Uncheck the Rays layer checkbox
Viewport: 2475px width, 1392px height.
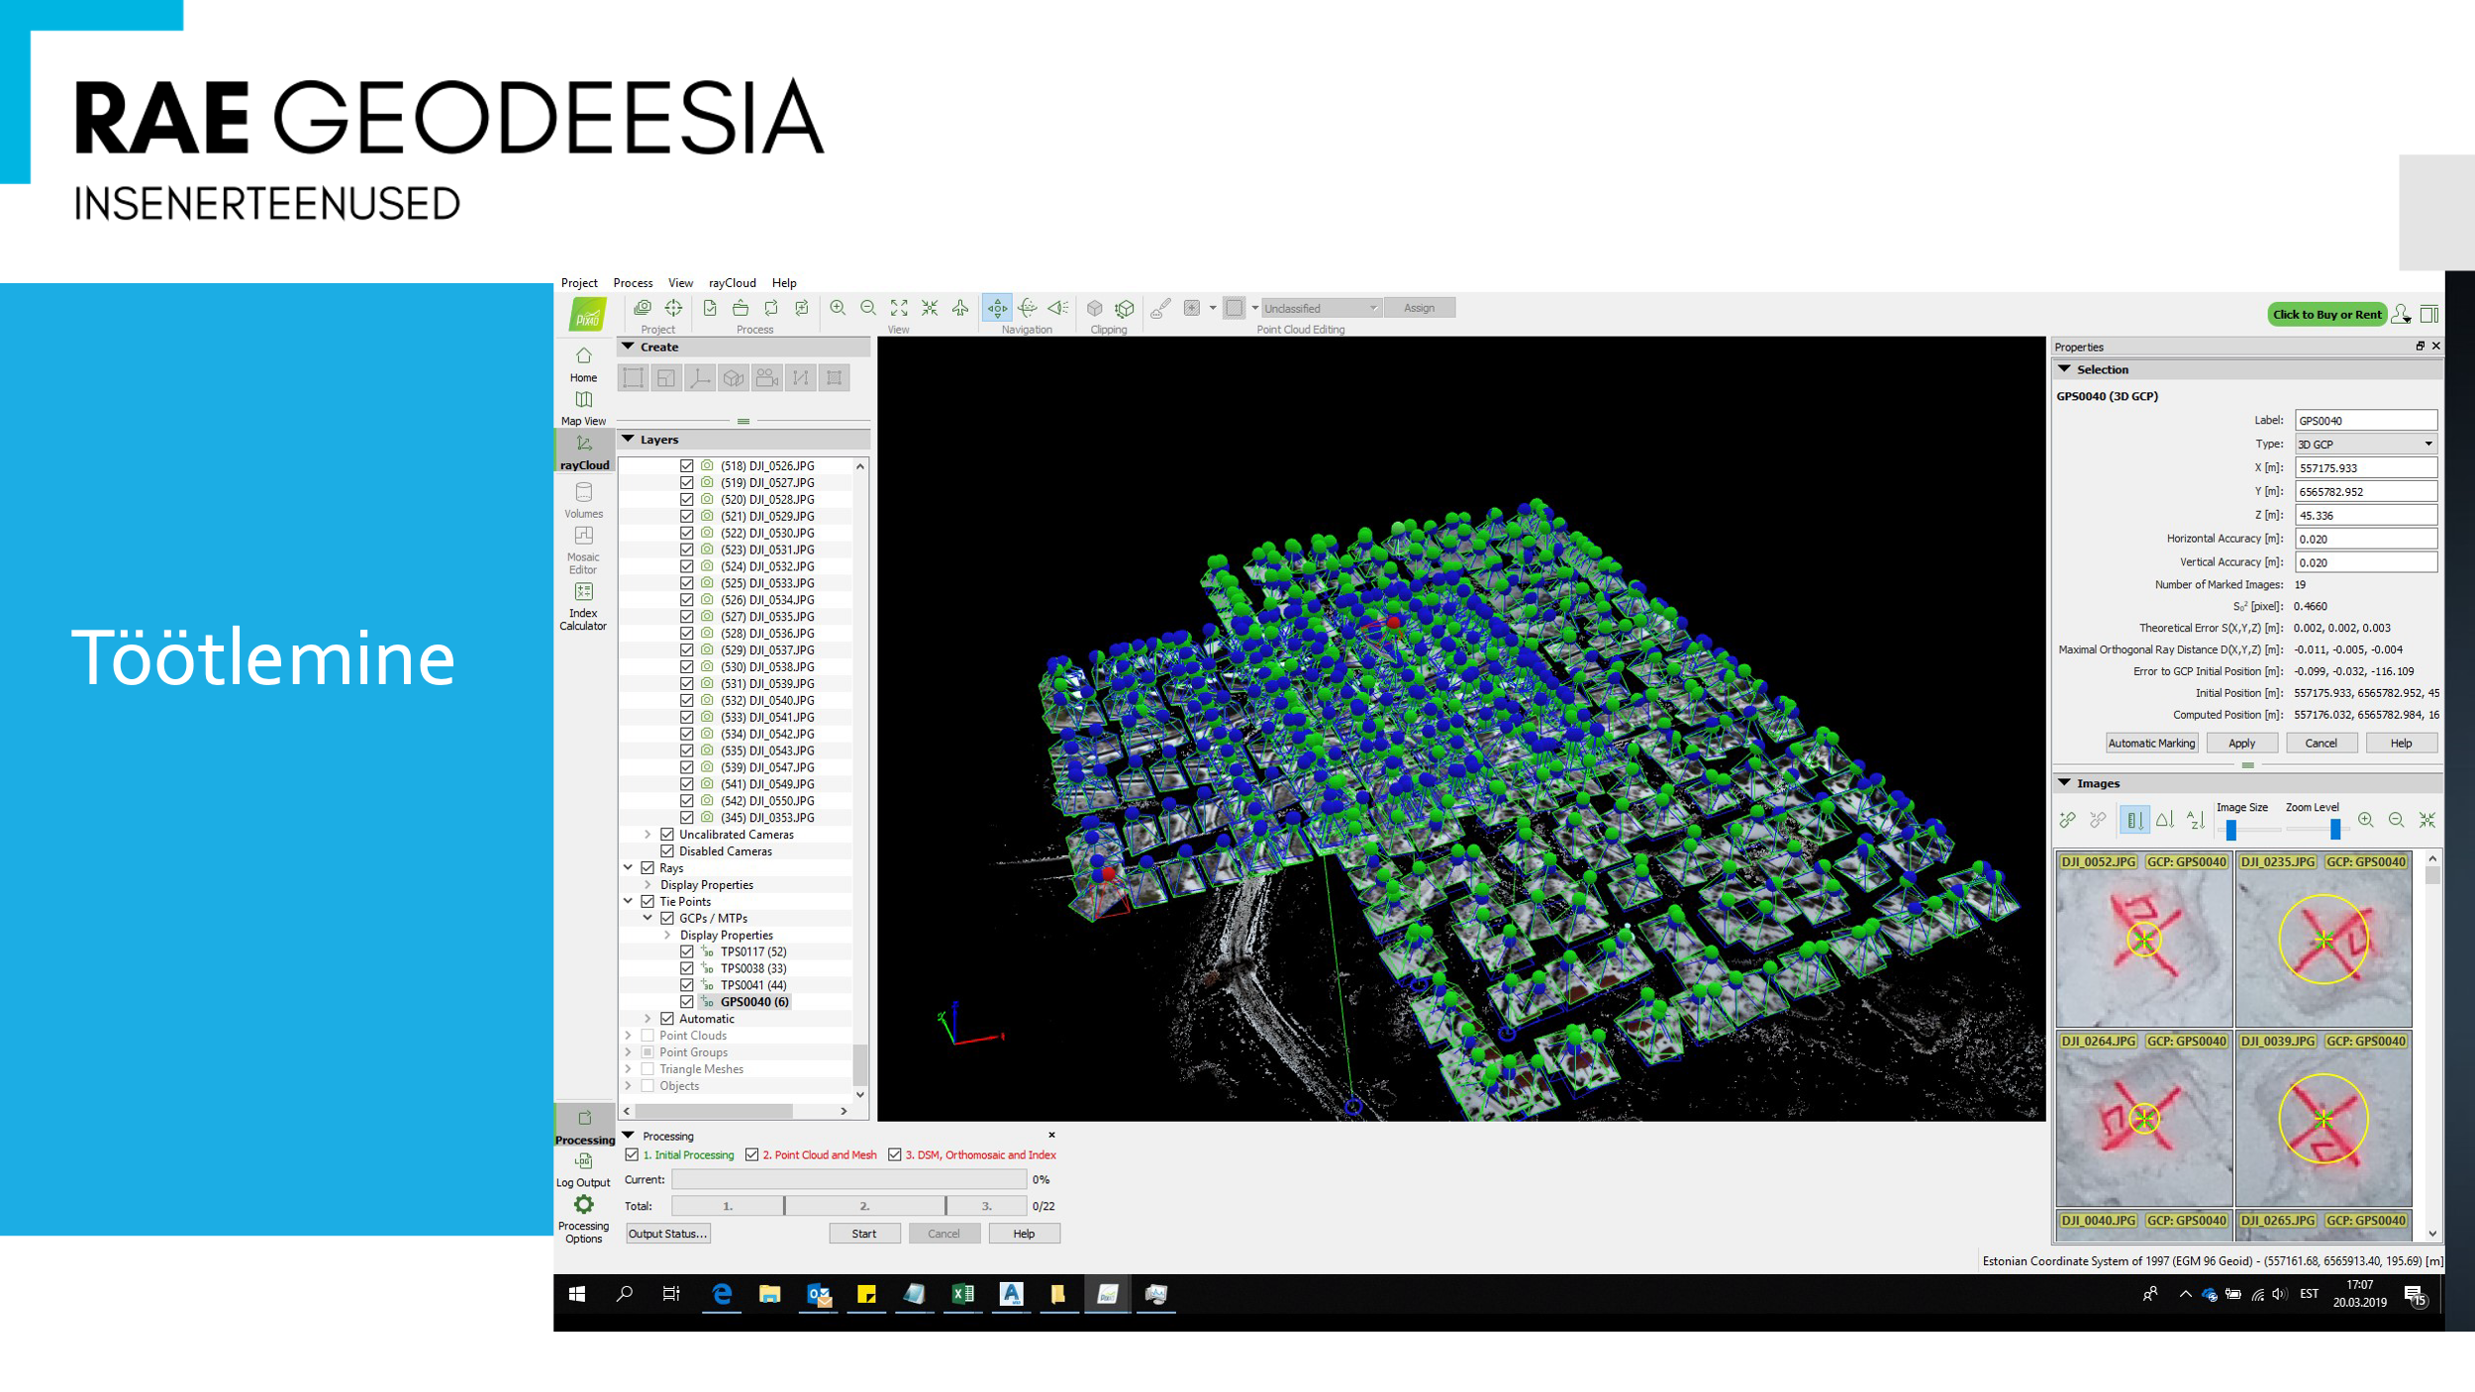click(647, 868)
